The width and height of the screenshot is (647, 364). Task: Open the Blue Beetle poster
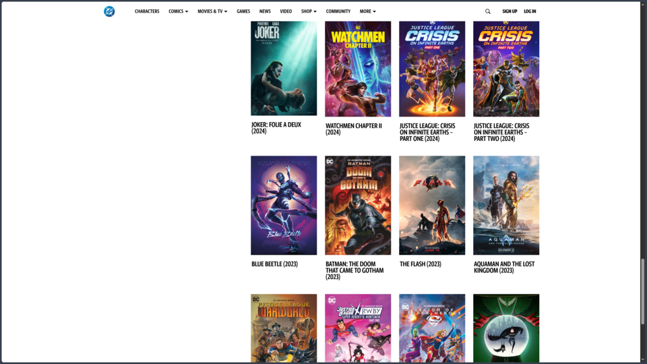[x=284, y=205]
